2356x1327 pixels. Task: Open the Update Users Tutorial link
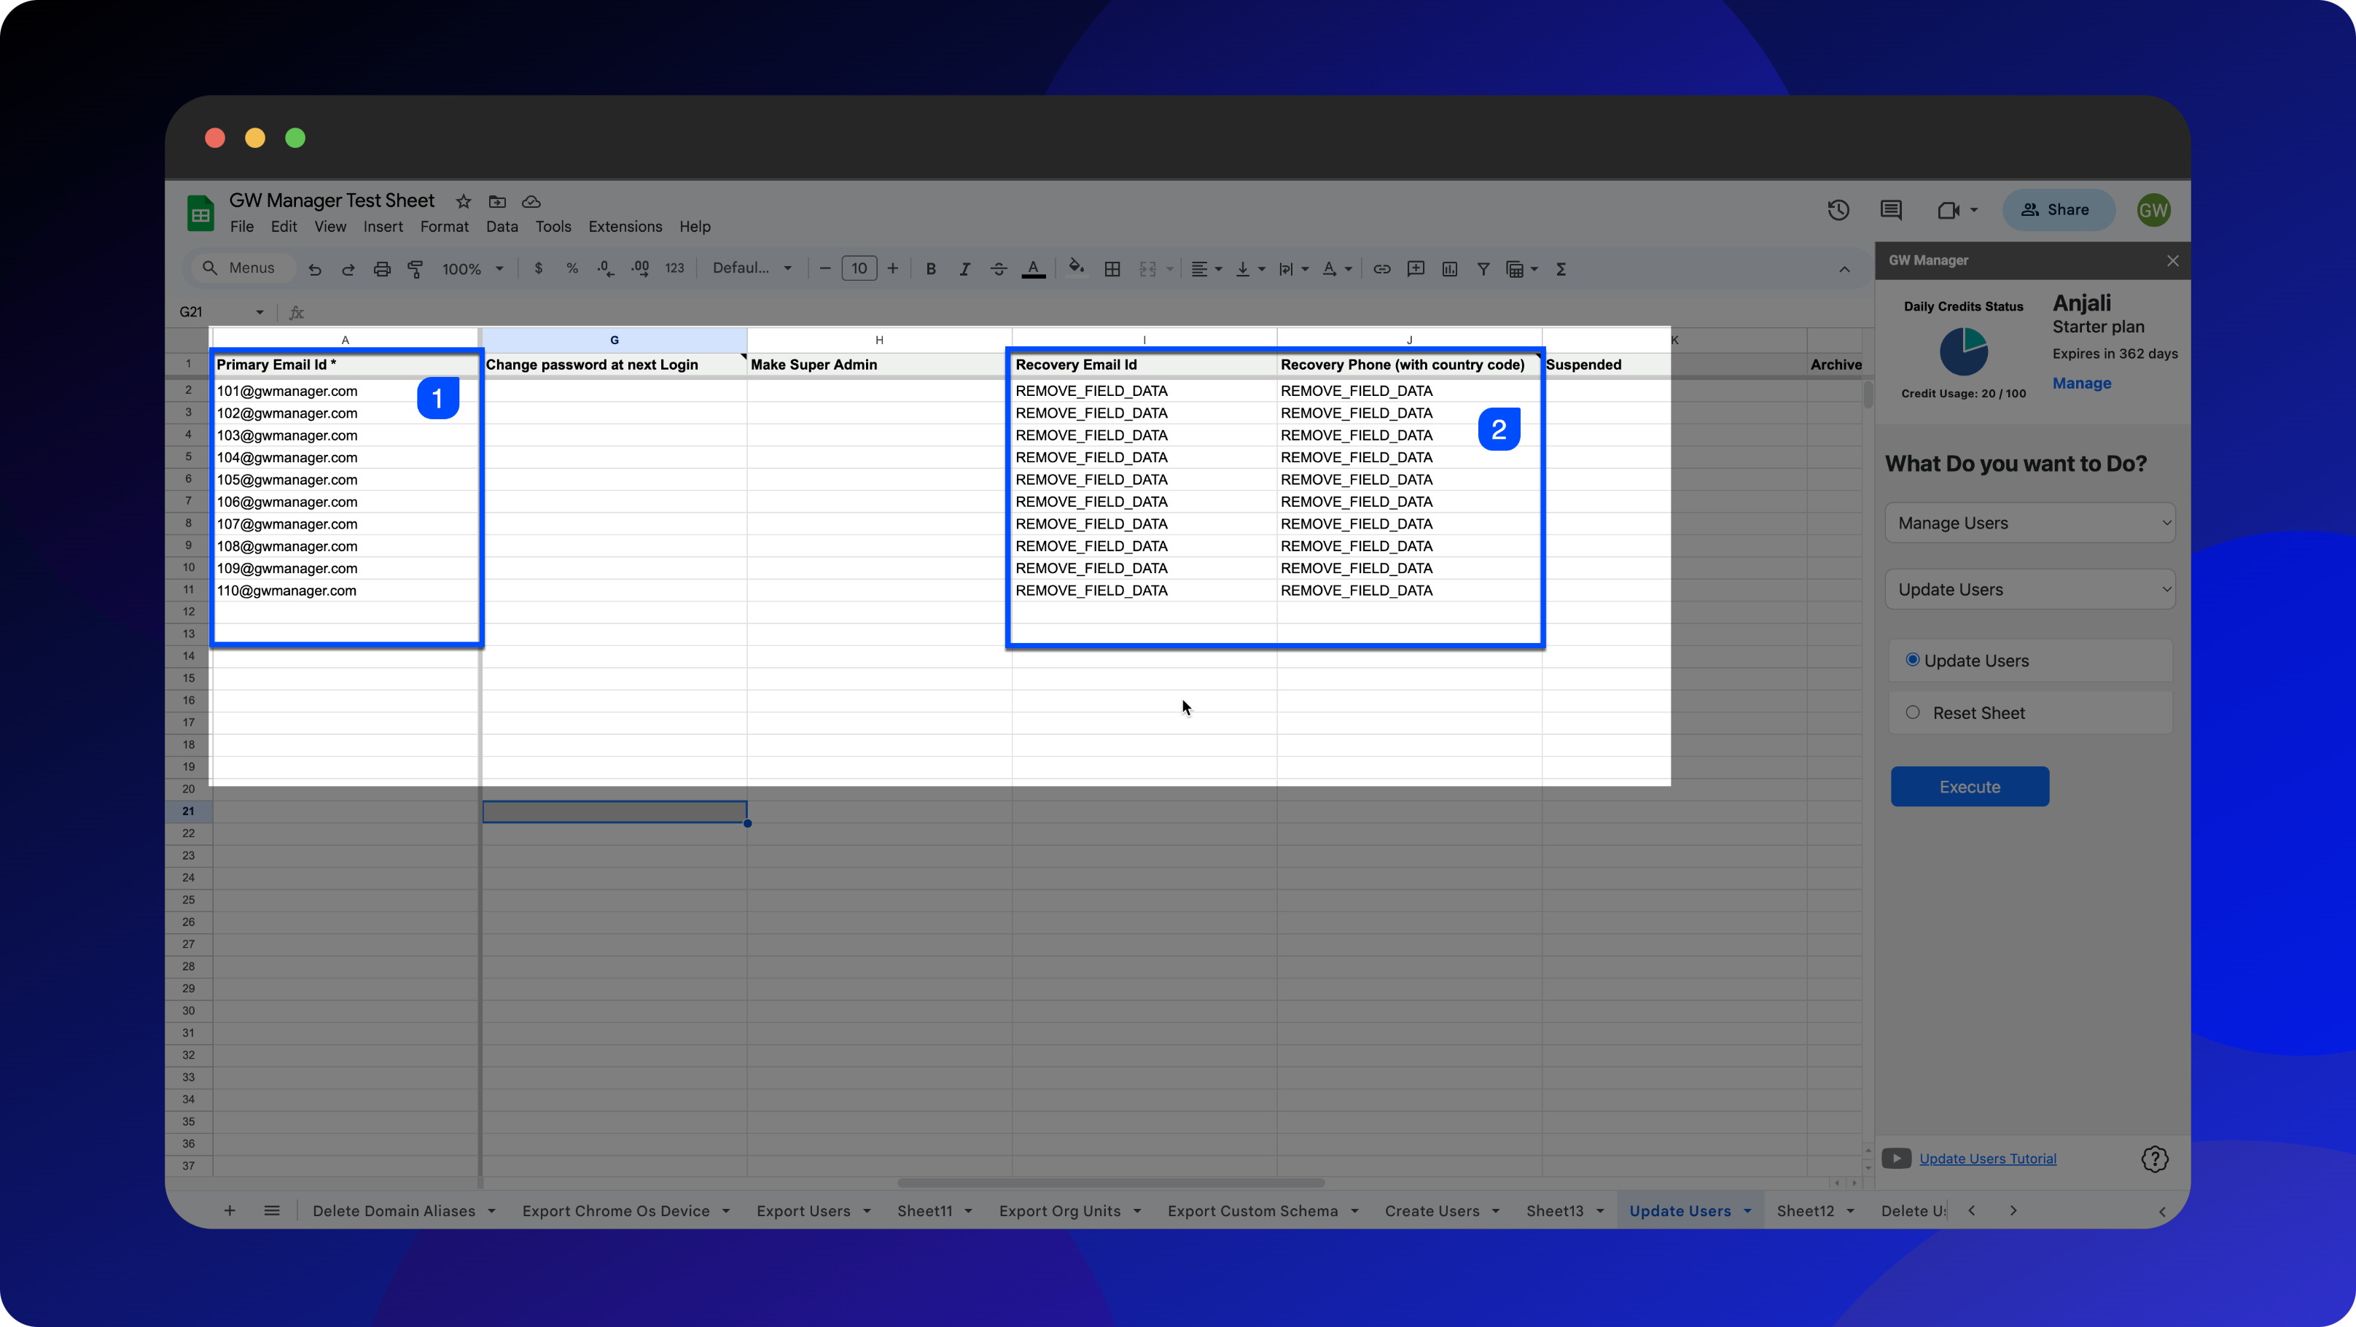coord(1987,1159)
